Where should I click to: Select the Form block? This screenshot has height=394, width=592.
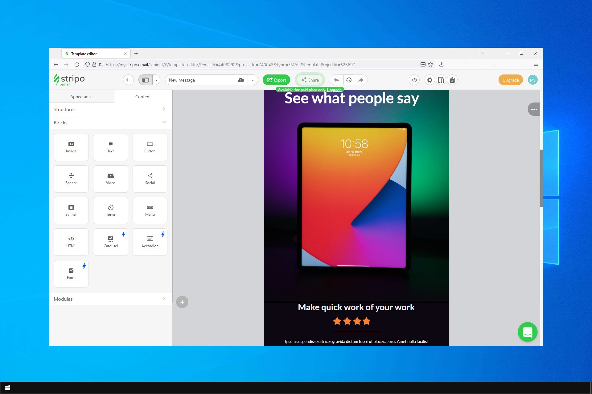[71, 274]
